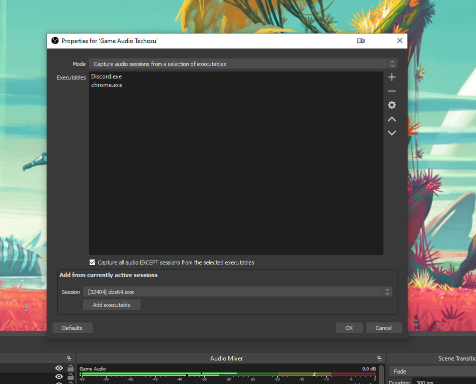Select Discord.exe in the executables list
476x384 pixels.
point(107,76)
